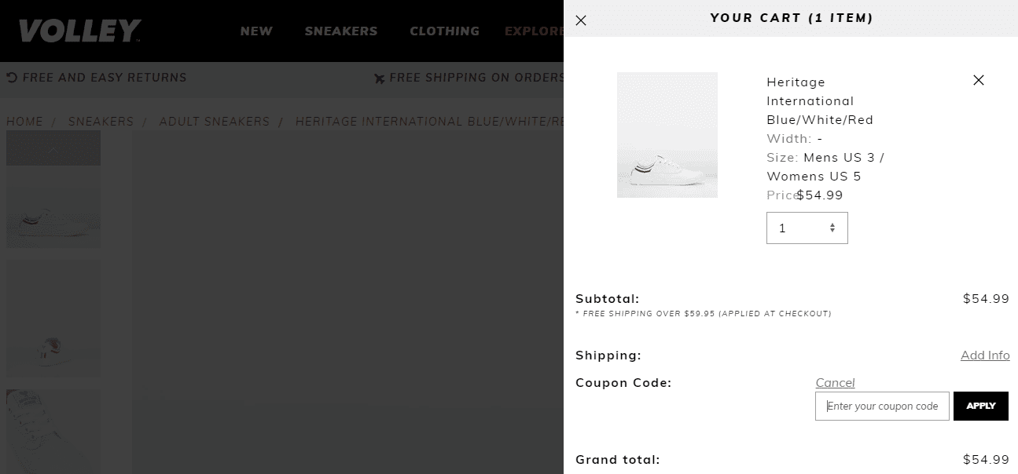Remove Heritage International item from cart
This screenshot has height=474, width=1018.
(x=978, y=80)
